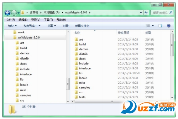
Task: Select interface in the navigation tree
Action: 26,74
